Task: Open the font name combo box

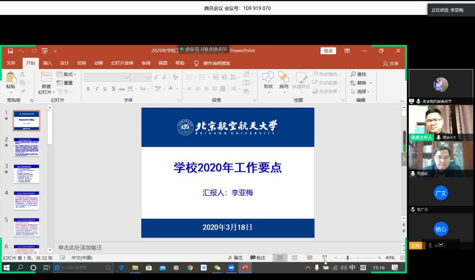Action: pos(107,77)
